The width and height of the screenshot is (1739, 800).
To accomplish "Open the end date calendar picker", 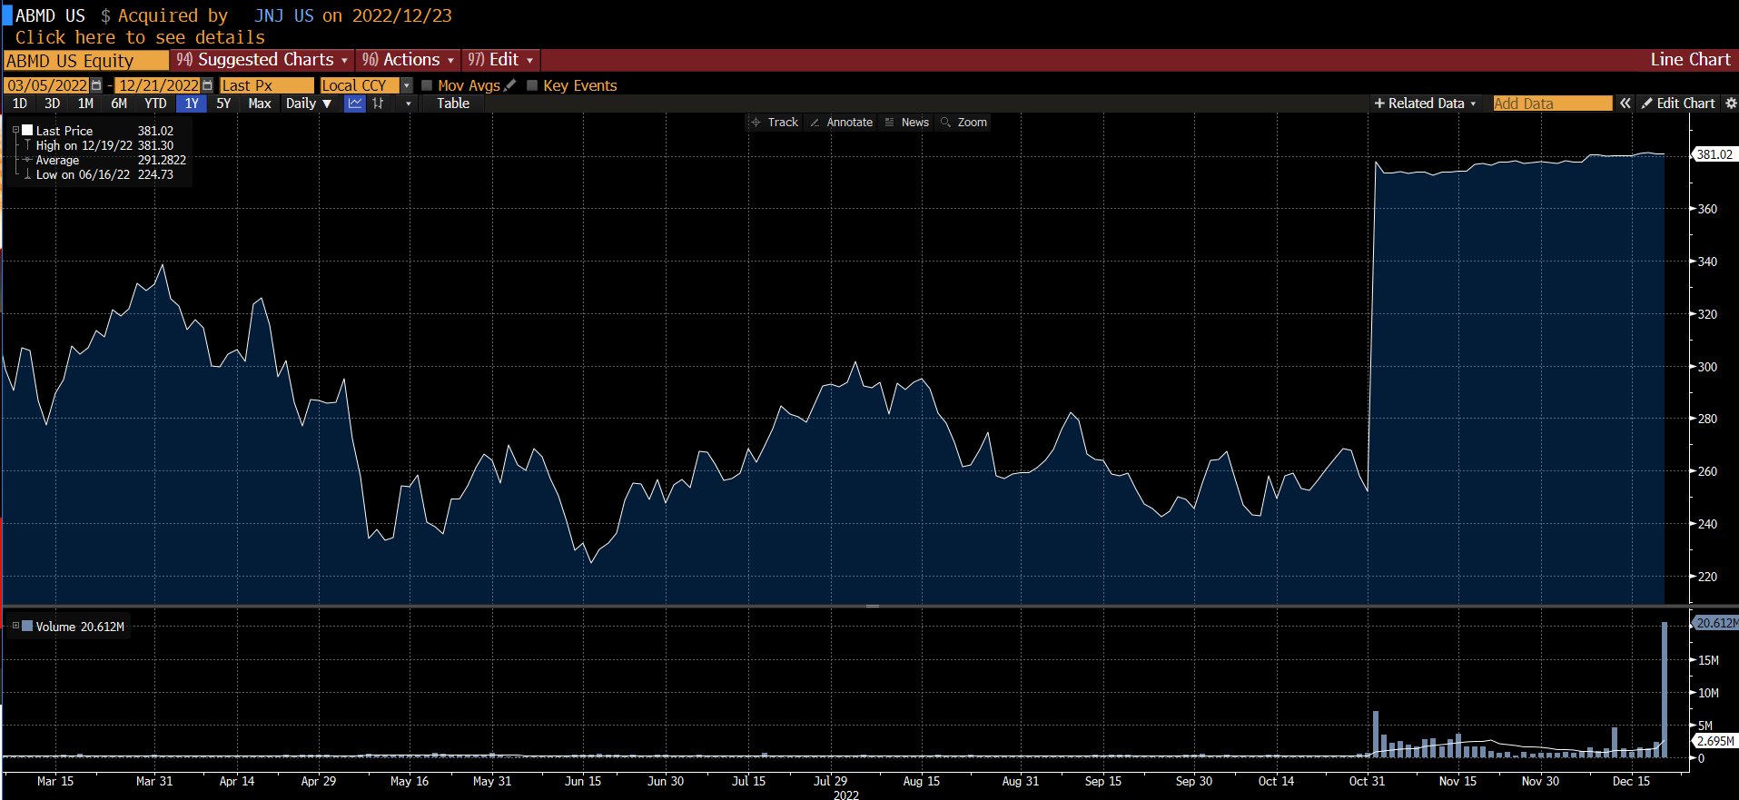I will coord(207,85).
